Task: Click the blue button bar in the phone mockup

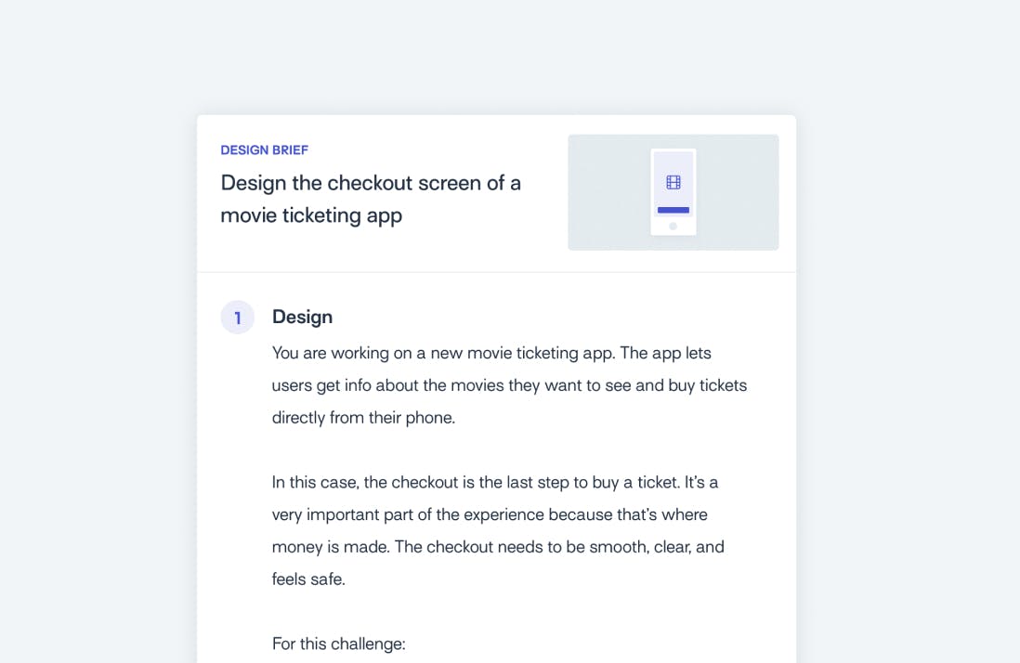Action: [x=673, y=210]
